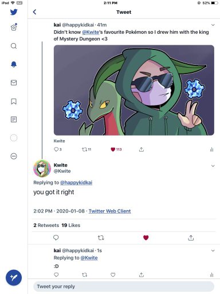Viewport: 220px width, 294px height.
Task: Open Search from the sidebar magnifier icon
Action: [14, 46]
